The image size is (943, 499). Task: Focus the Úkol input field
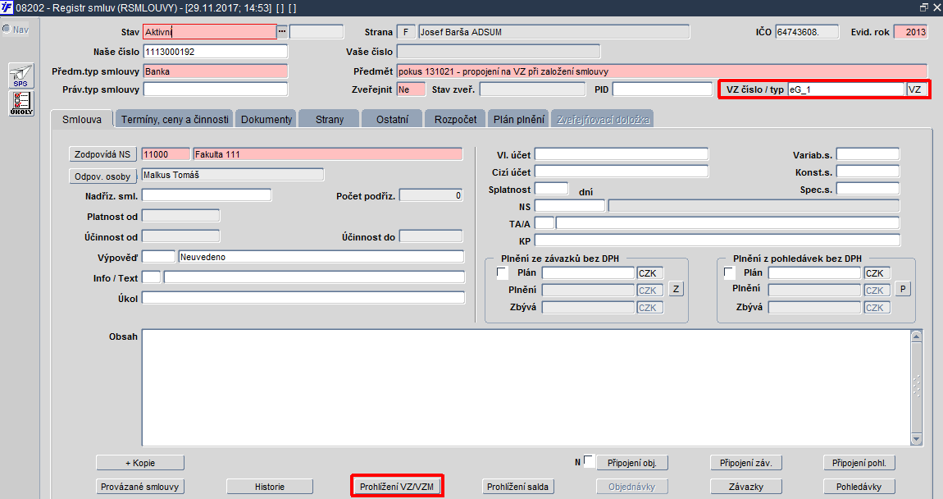tap(303, 298)
